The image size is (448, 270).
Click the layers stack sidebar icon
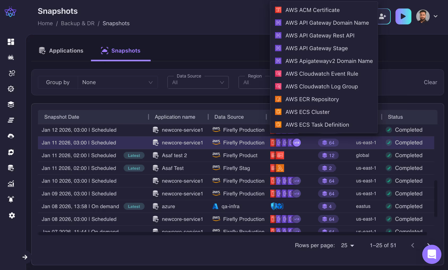click(x=11, y=104)
